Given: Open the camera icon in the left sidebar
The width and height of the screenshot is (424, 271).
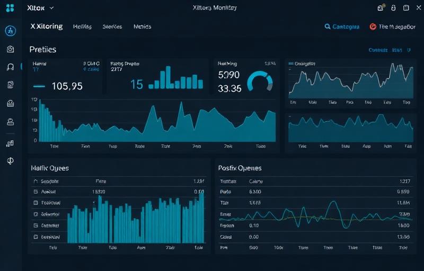Looking at the screenshot, I should pyautogui.click(x=10, y=49).
